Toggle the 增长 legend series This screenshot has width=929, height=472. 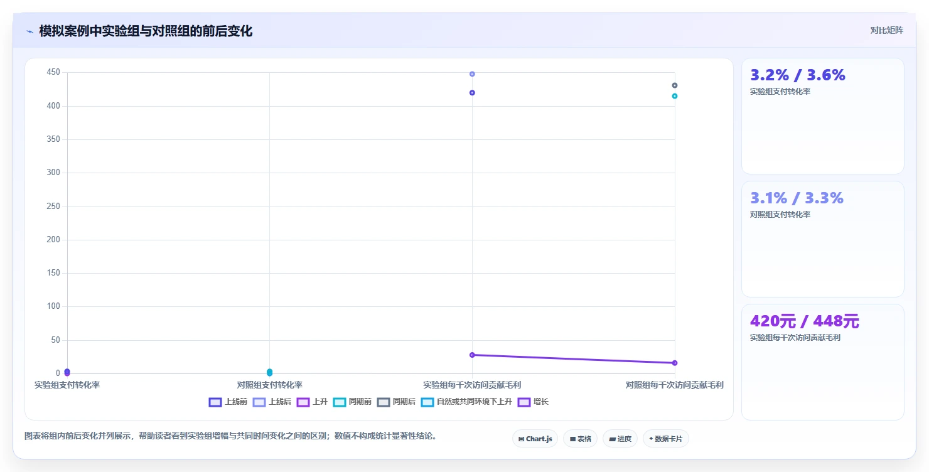coord(533,402)
